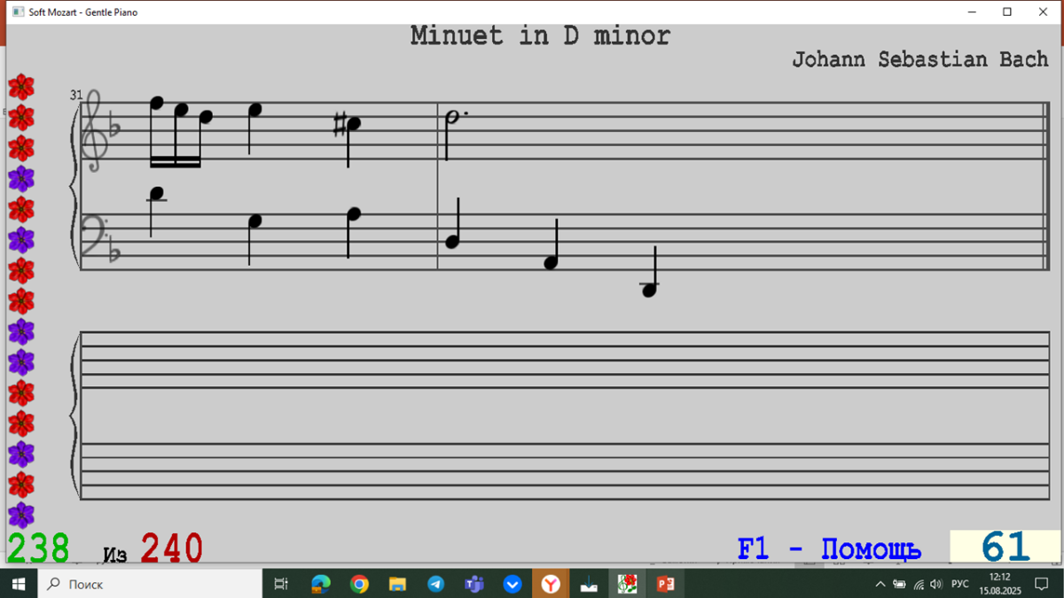Click the red 240 total count
This screenshot has width=1064, height=598.
tap(171, 548)
